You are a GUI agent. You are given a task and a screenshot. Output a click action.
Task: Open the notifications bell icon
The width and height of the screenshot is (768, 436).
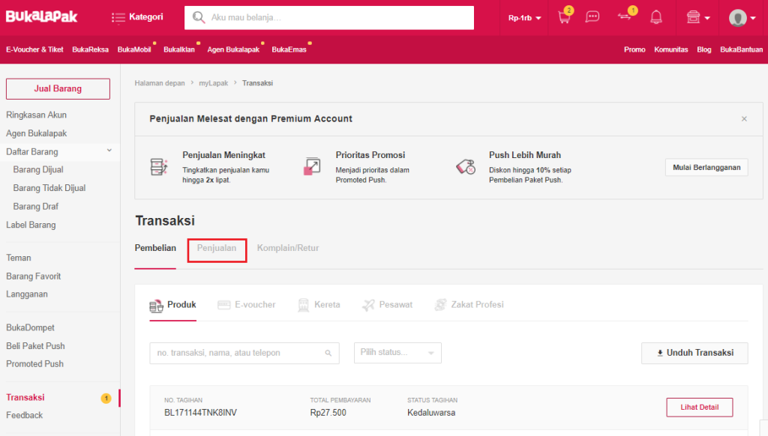[655, 18]
